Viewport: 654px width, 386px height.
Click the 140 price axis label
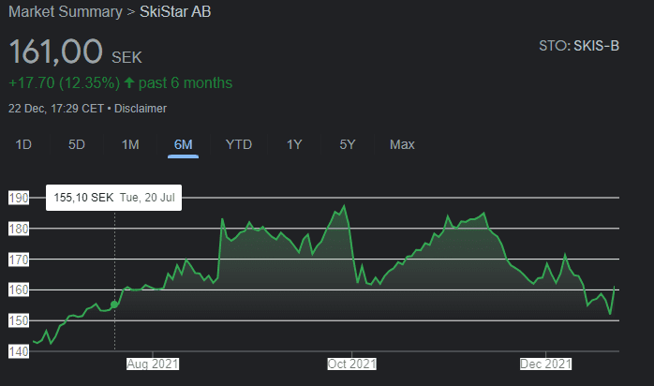19,351
